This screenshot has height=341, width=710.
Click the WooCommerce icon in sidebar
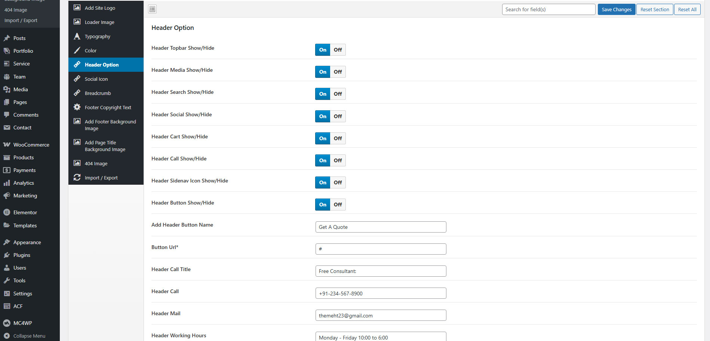tap(7, 145)
